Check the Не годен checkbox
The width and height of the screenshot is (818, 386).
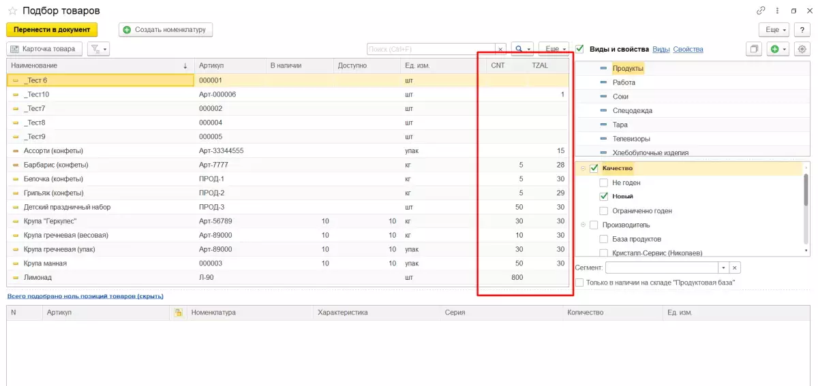(x=603, y=183)
